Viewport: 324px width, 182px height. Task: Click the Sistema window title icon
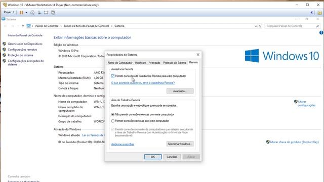coord(4,19)
